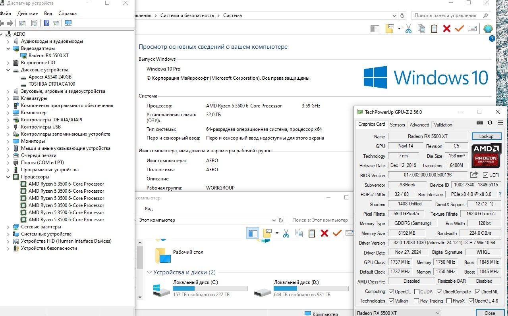Screen dimensions: 508x316
Task: Open the GPU-Z hamburger menu
Action: coord(500,123)
